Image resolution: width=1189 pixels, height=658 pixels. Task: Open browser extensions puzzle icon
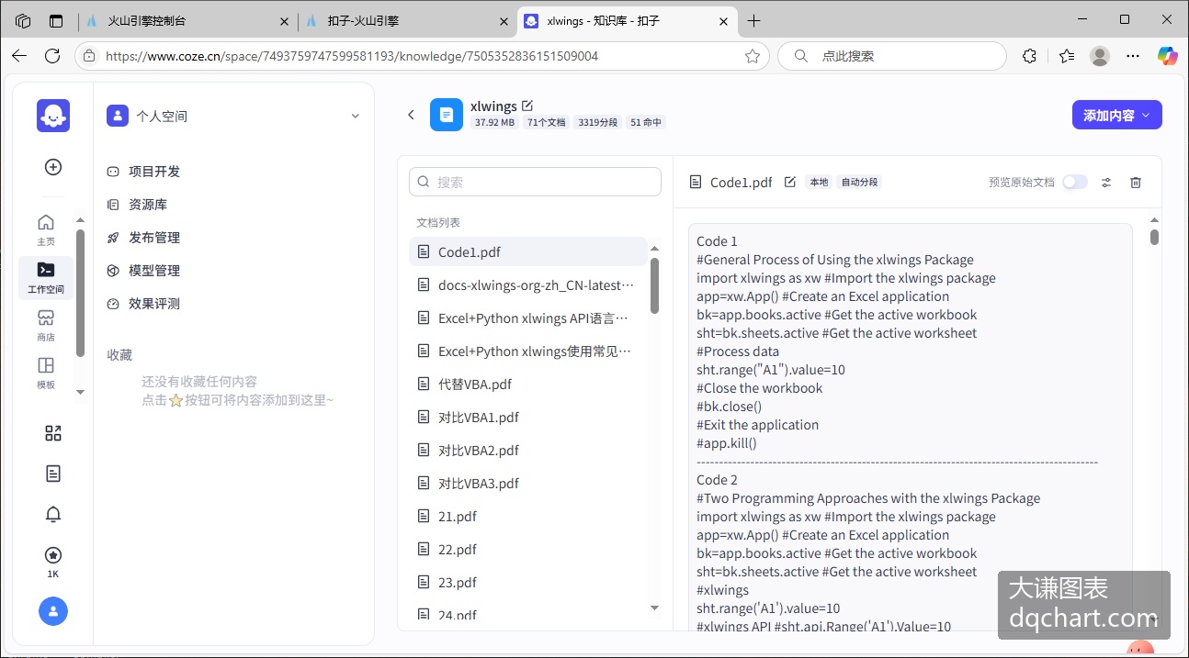pos(1029,56)
